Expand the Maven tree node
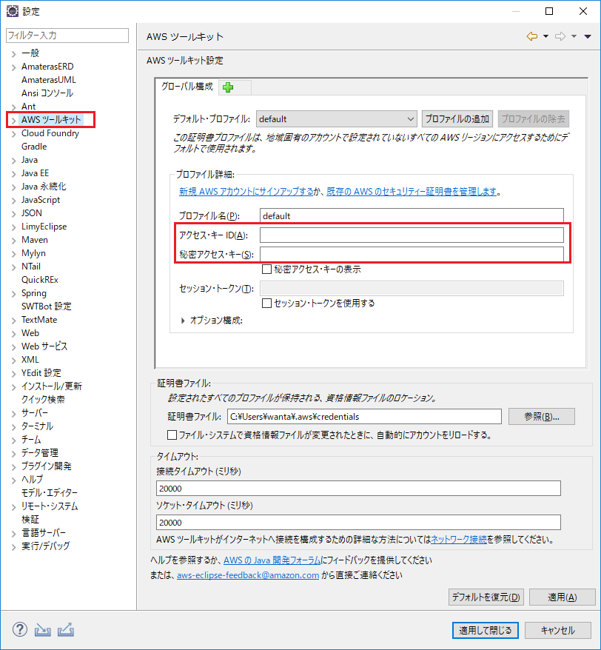Viewport: 601px width, 650px height. point(13,241)
